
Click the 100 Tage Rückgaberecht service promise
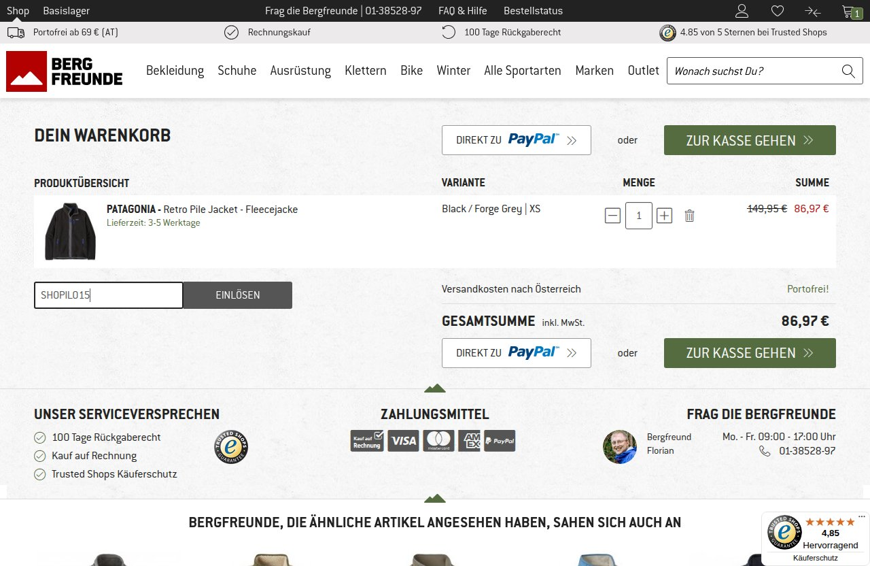point(106,437)
